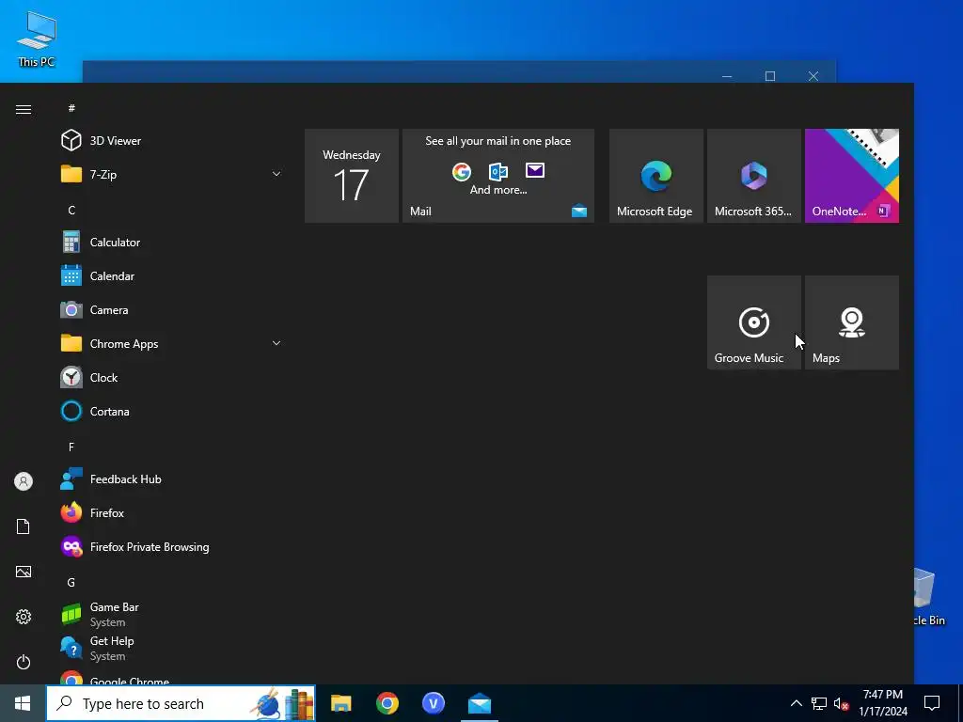Screen dimensions: 963x722
Task: Expand the Chrome Apps folder chevron
Action: [276, 343]
